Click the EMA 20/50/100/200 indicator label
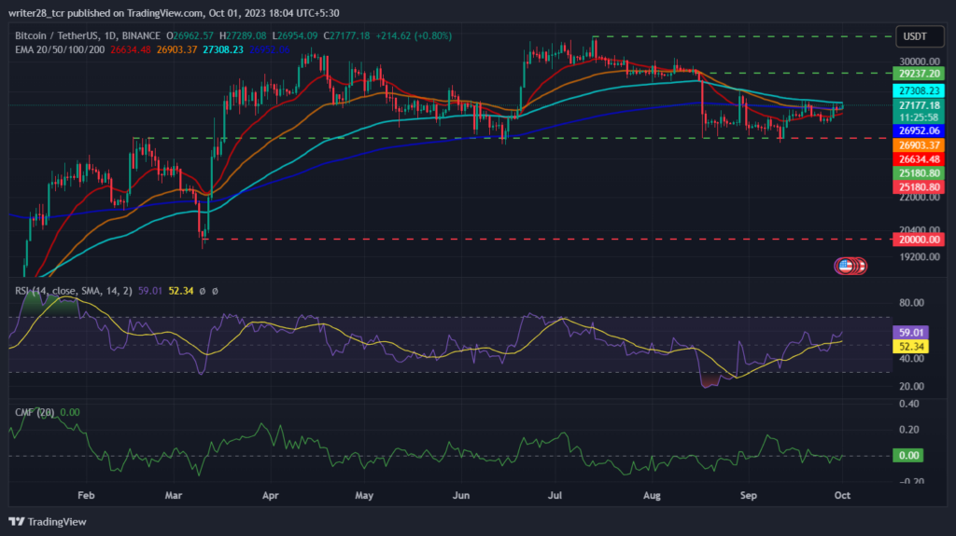This screenshot has width=956, height=536. click(x=60, y=49)
